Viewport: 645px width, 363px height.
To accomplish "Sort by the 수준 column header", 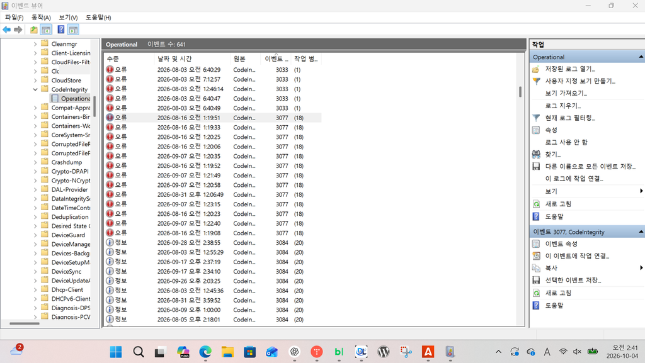I will click(x=130, y=59).
